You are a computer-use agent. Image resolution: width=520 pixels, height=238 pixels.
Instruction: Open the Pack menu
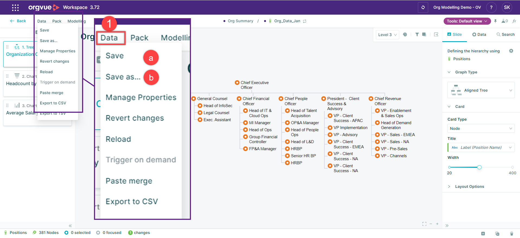pyautogui.click(x=57, y=21)
